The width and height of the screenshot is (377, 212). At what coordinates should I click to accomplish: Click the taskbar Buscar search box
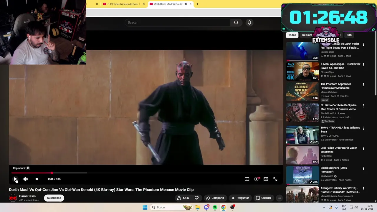tap(172, 207)
